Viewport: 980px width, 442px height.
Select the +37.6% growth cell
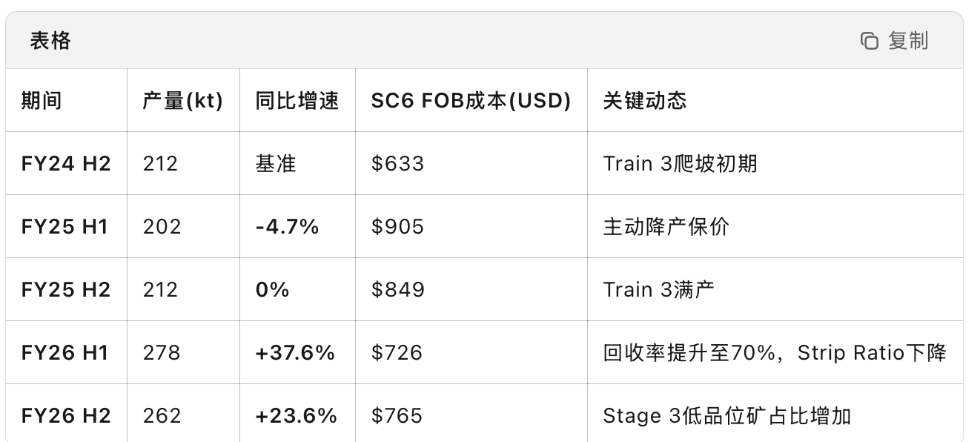pos(295,352)
